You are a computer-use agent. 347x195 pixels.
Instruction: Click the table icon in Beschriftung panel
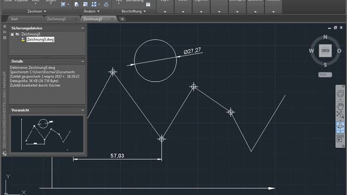(148, 4)
